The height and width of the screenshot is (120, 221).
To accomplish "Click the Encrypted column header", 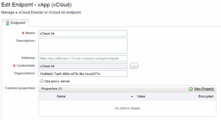I will (206, 96).
